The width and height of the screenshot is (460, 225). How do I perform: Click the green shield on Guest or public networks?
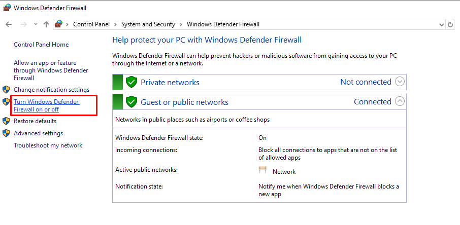pos(132,102)
